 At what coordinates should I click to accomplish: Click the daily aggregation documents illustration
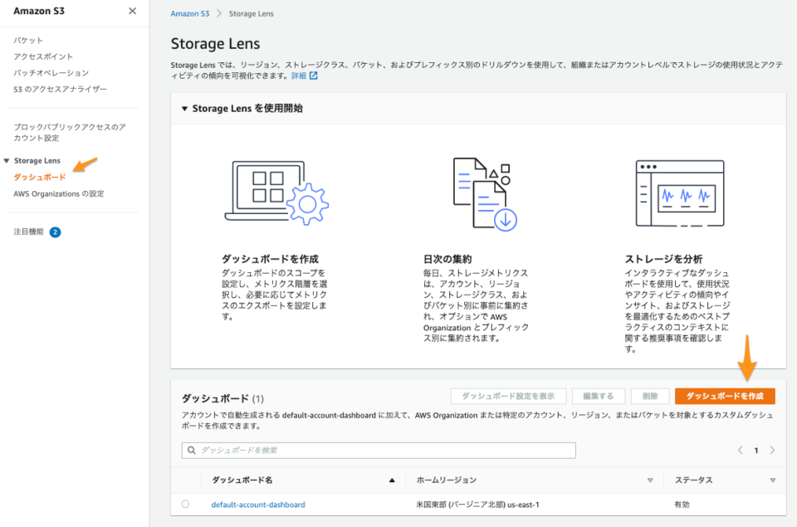pyautogui.click(x=485, y=194)
